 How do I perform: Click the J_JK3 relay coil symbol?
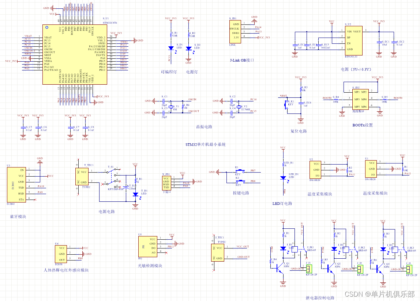(x=395, y=250)
